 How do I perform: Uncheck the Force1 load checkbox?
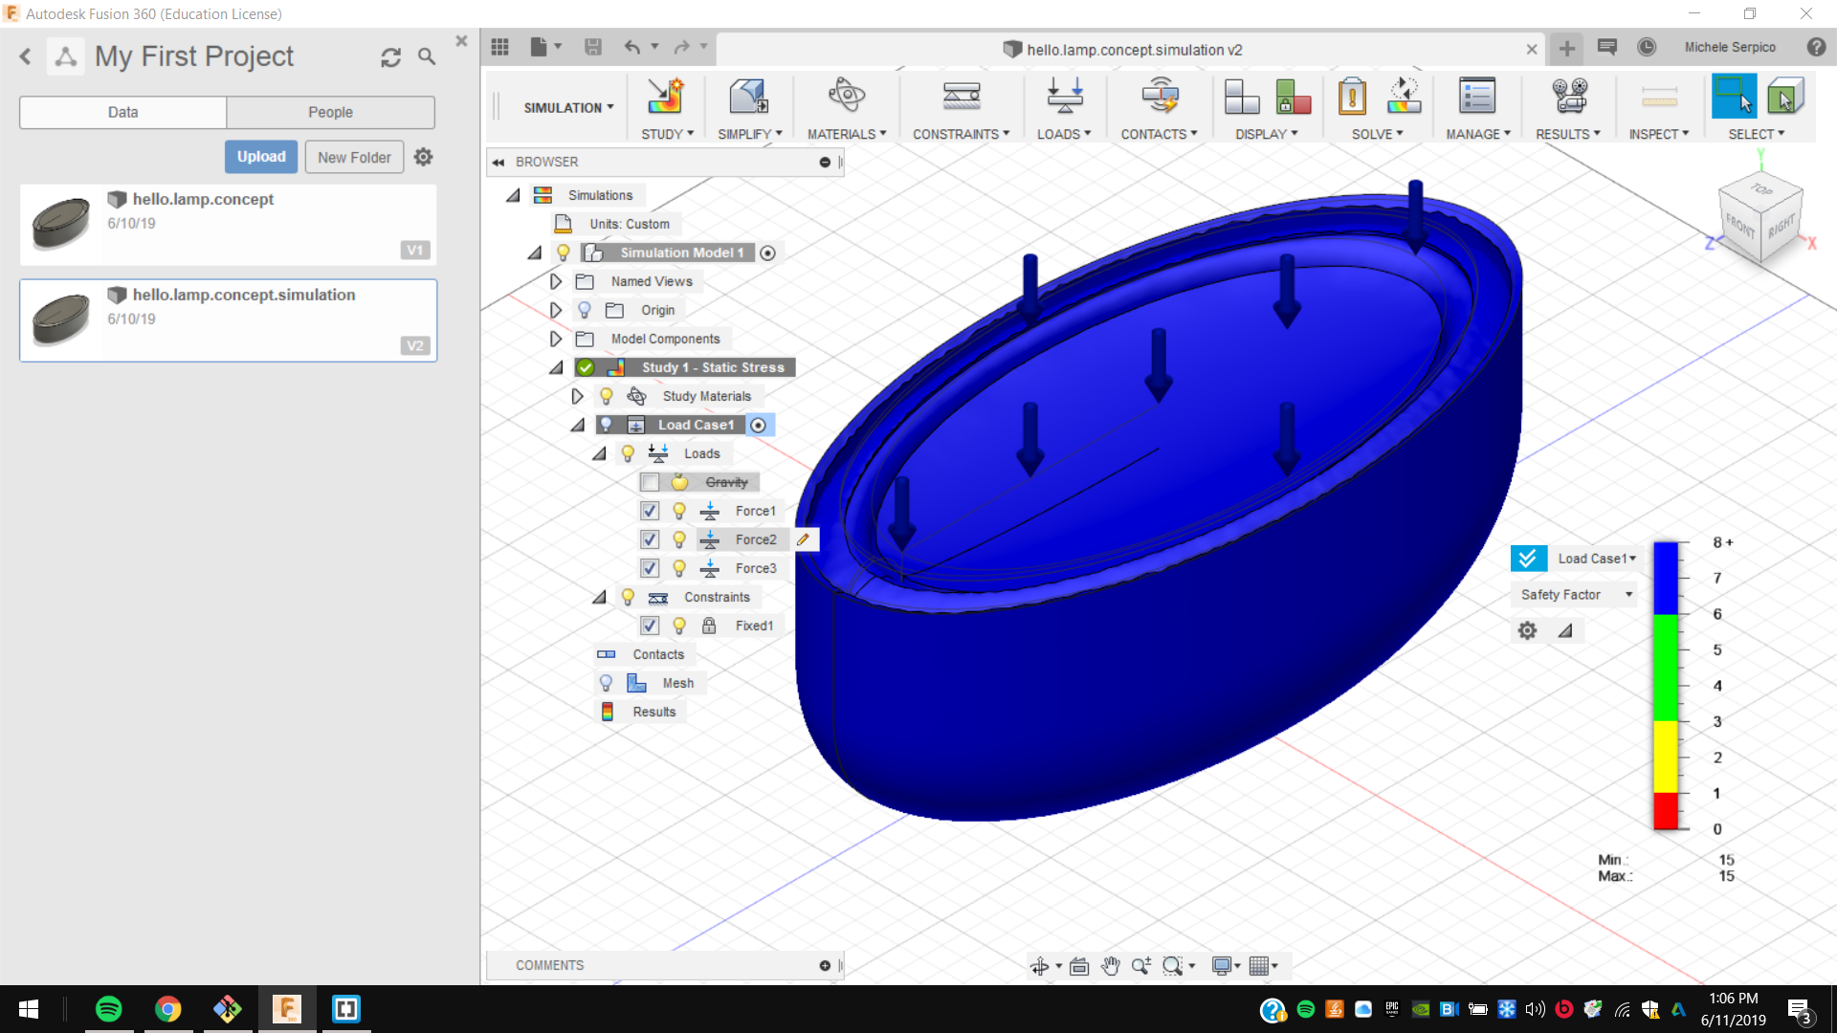(650, 511)
